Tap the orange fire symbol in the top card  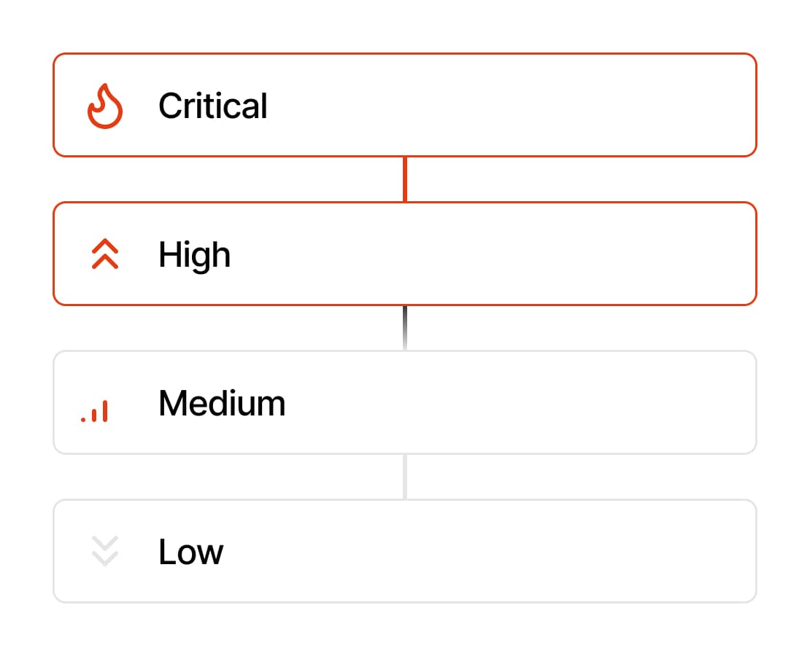[104, 105]
